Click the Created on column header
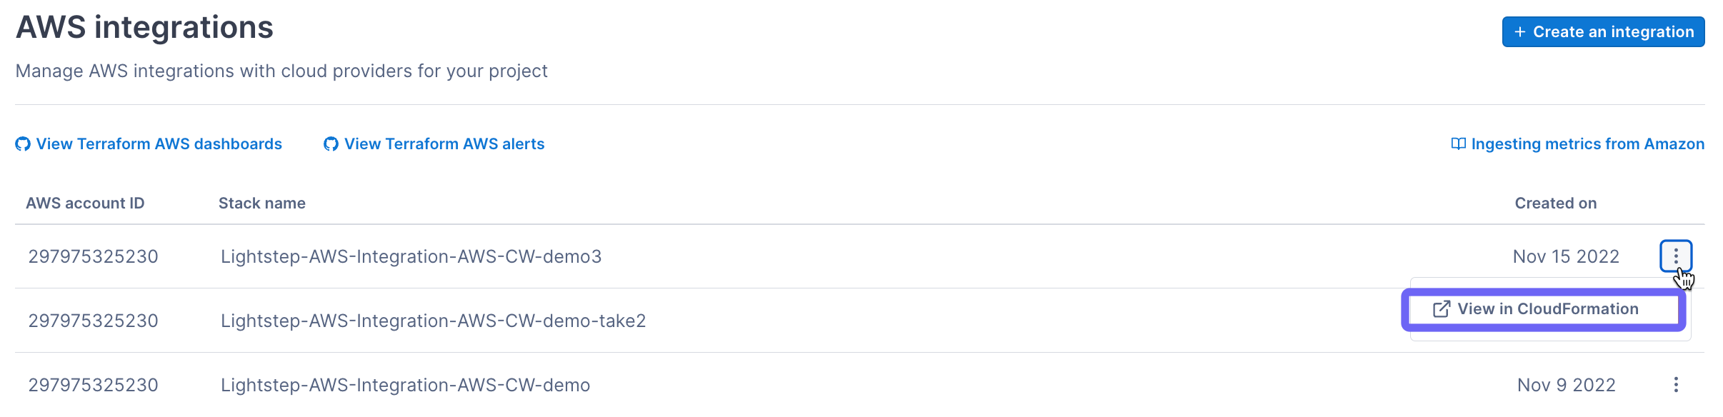This screenshot has height=417, width=1723. point(1555,203)
